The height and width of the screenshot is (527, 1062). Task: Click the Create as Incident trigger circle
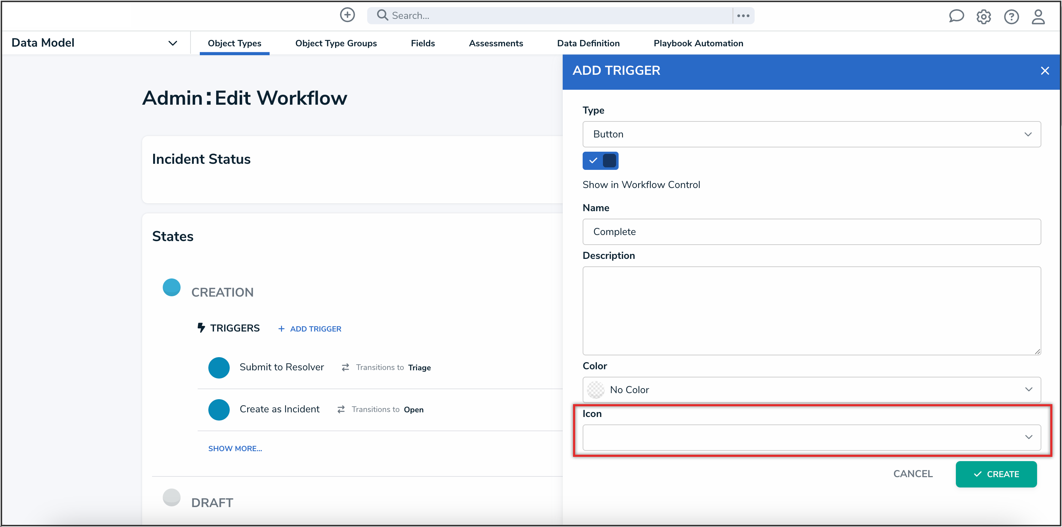pyautogui.click(x=219, y=409)
